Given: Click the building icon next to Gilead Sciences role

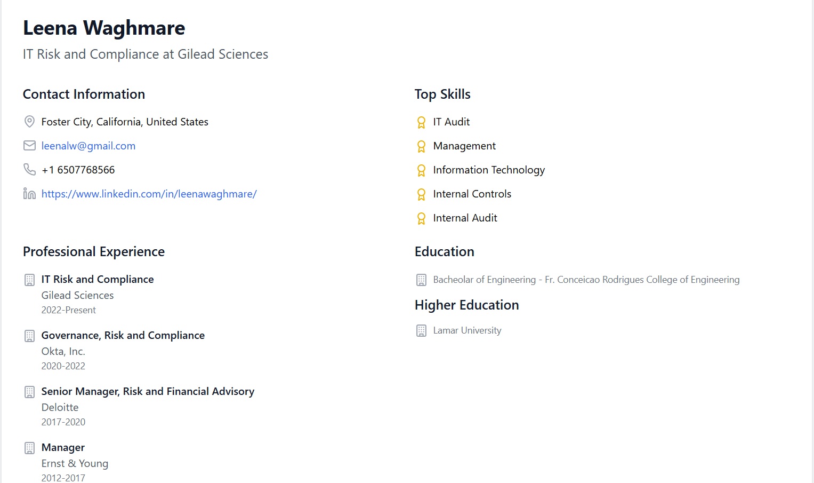Looking at the screenshot, I should (x=30, y=280).
